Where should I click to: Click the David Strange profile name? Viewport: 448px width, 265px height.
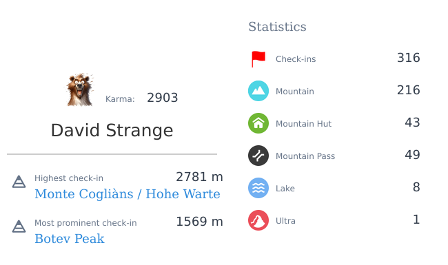pyautogui.click(x=112, y=130)
